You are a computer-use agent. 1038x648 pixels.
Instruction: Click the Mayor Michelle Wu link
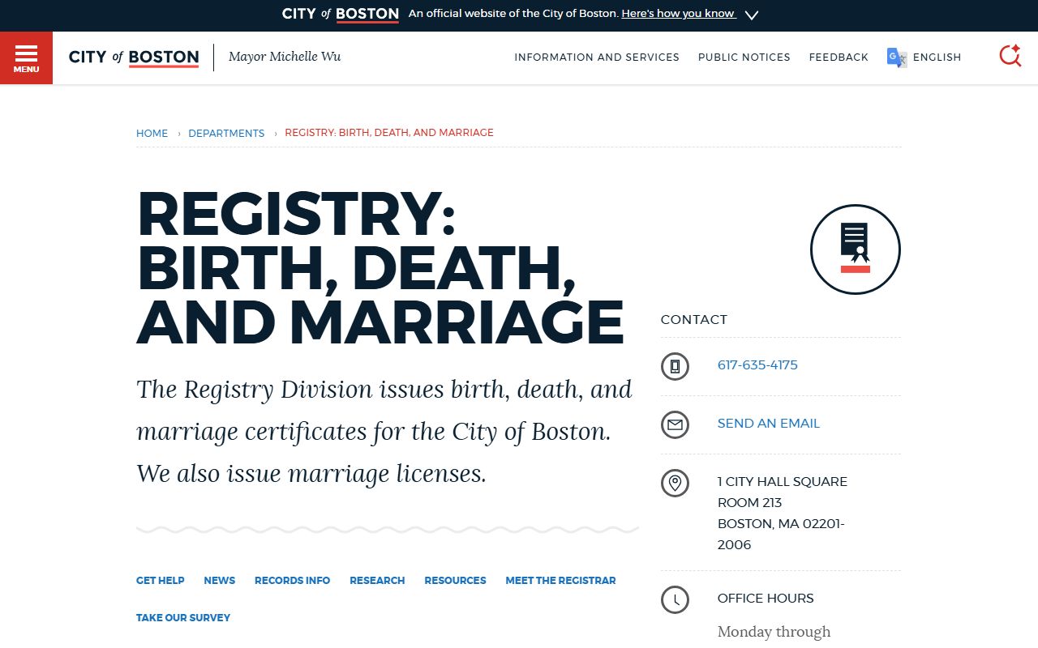[285, 57]
